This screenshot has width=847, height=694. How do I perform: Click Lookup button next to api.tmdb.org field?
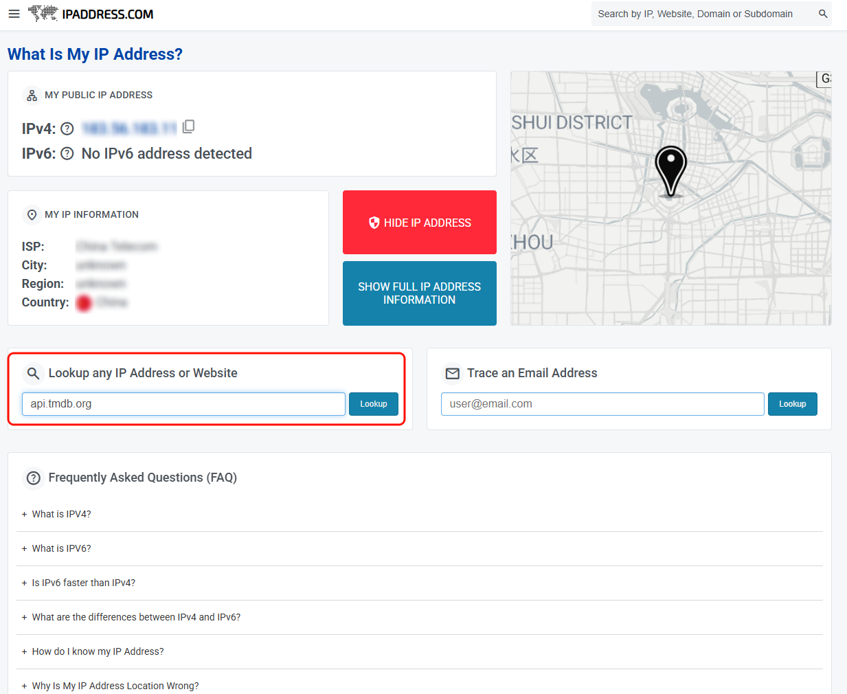(x=373, y=404)
